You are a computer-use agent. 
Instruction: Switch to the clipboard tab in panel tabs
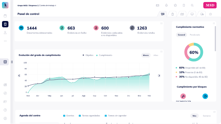[x=172, y=14]
